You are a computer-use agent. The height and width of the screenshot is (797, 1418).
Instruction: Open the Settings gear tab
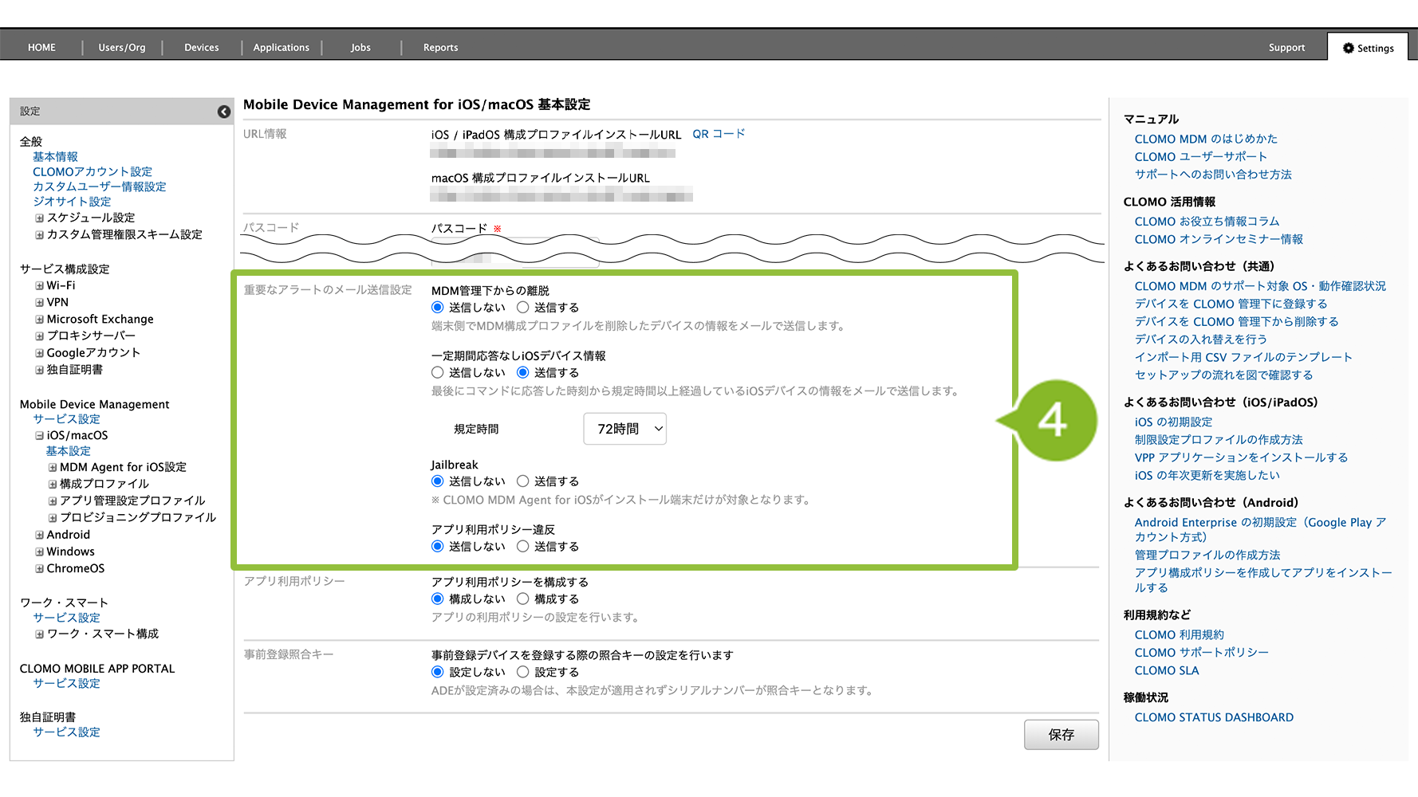(1368, 48)
